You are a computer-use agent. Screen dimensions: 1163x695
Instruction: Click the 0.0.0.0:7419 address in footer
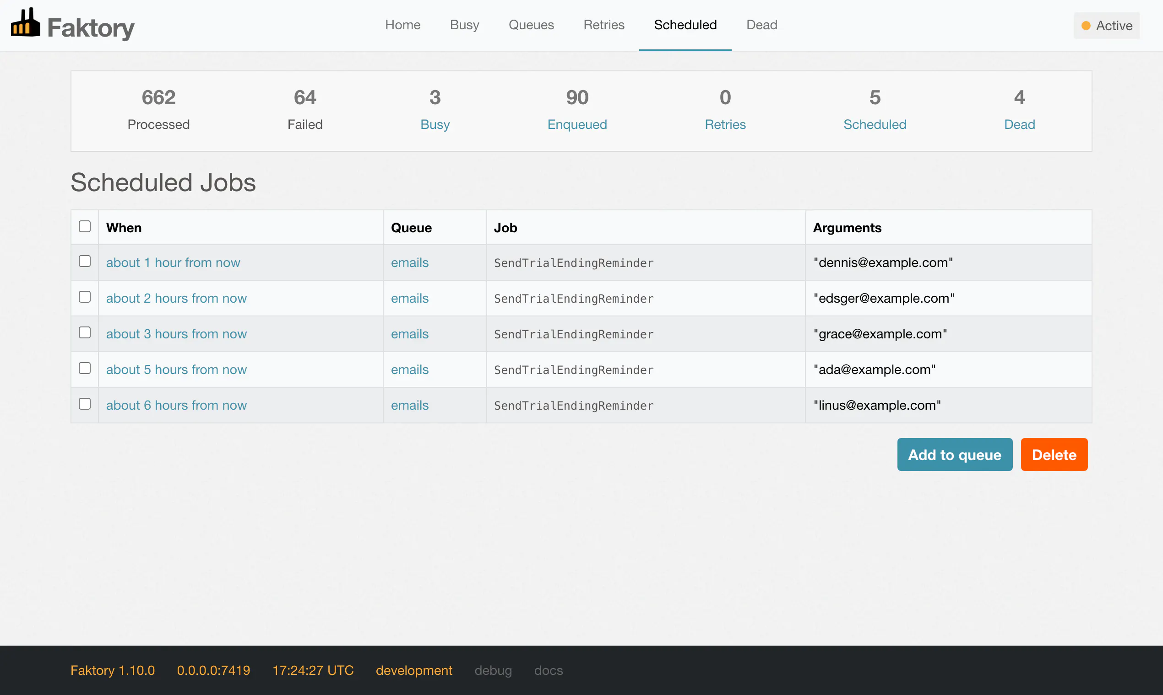point(213,671)
